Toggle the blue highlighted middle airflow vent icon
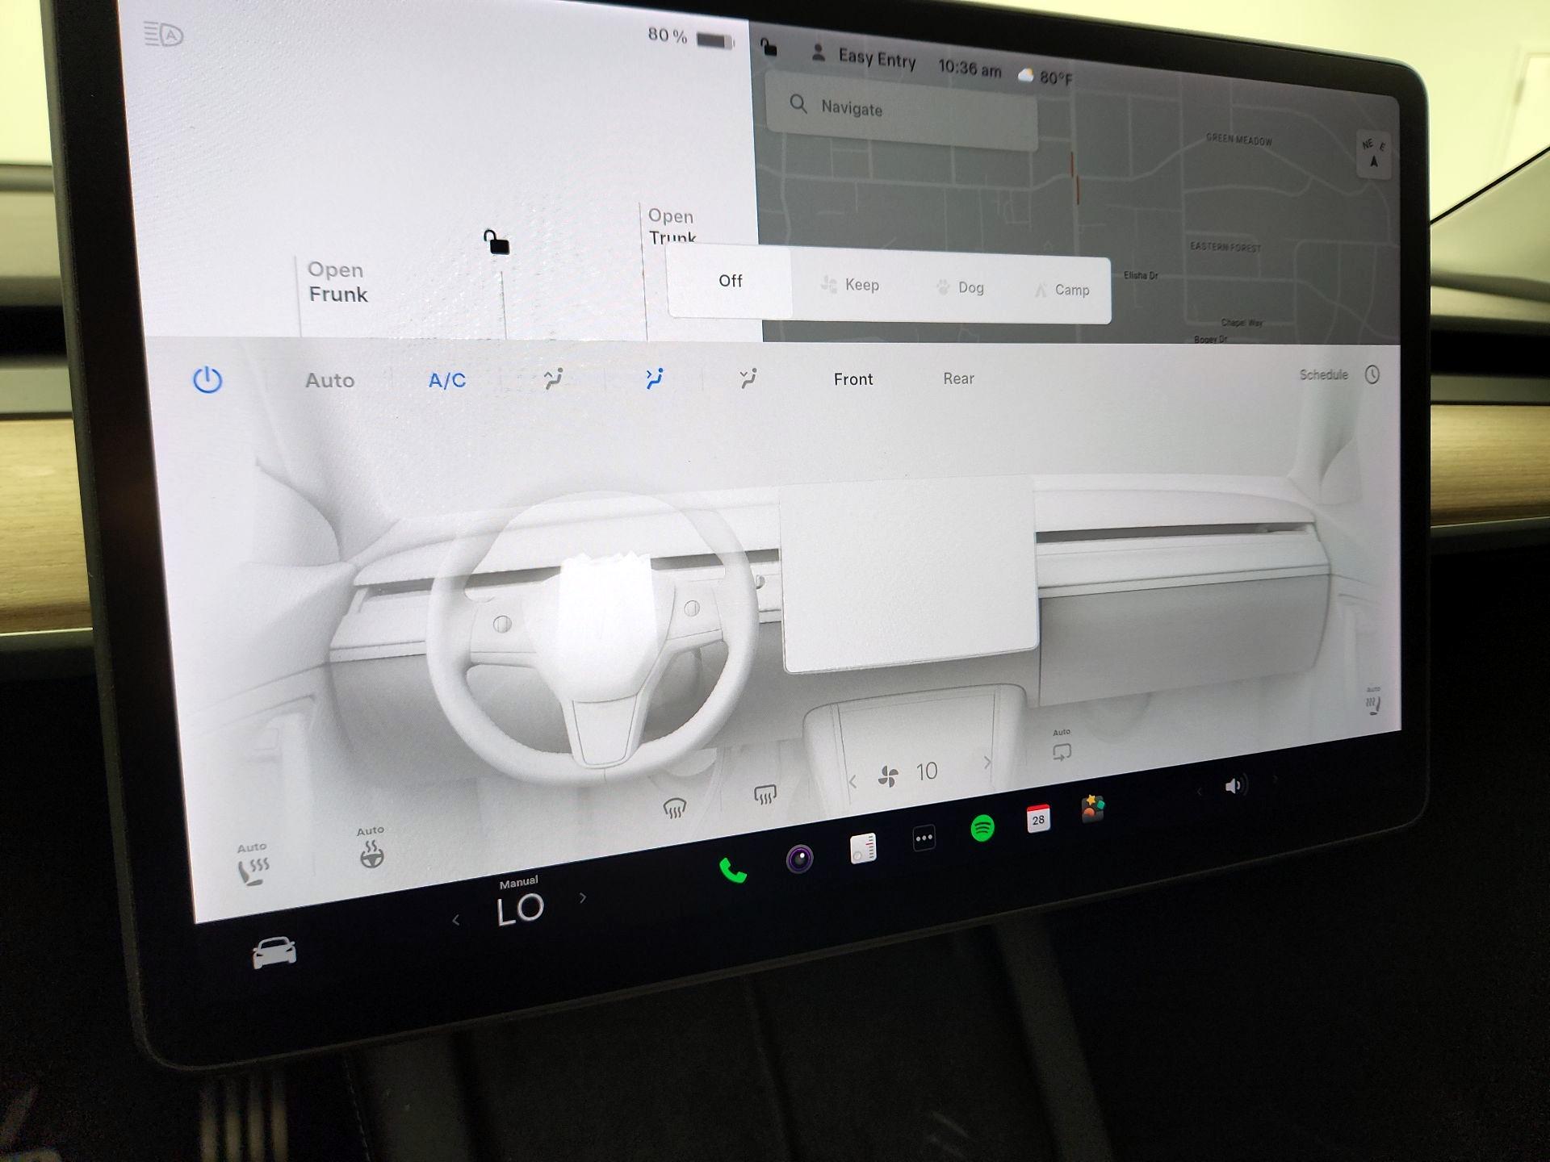1550x1162 pixels. coord(654,378)
